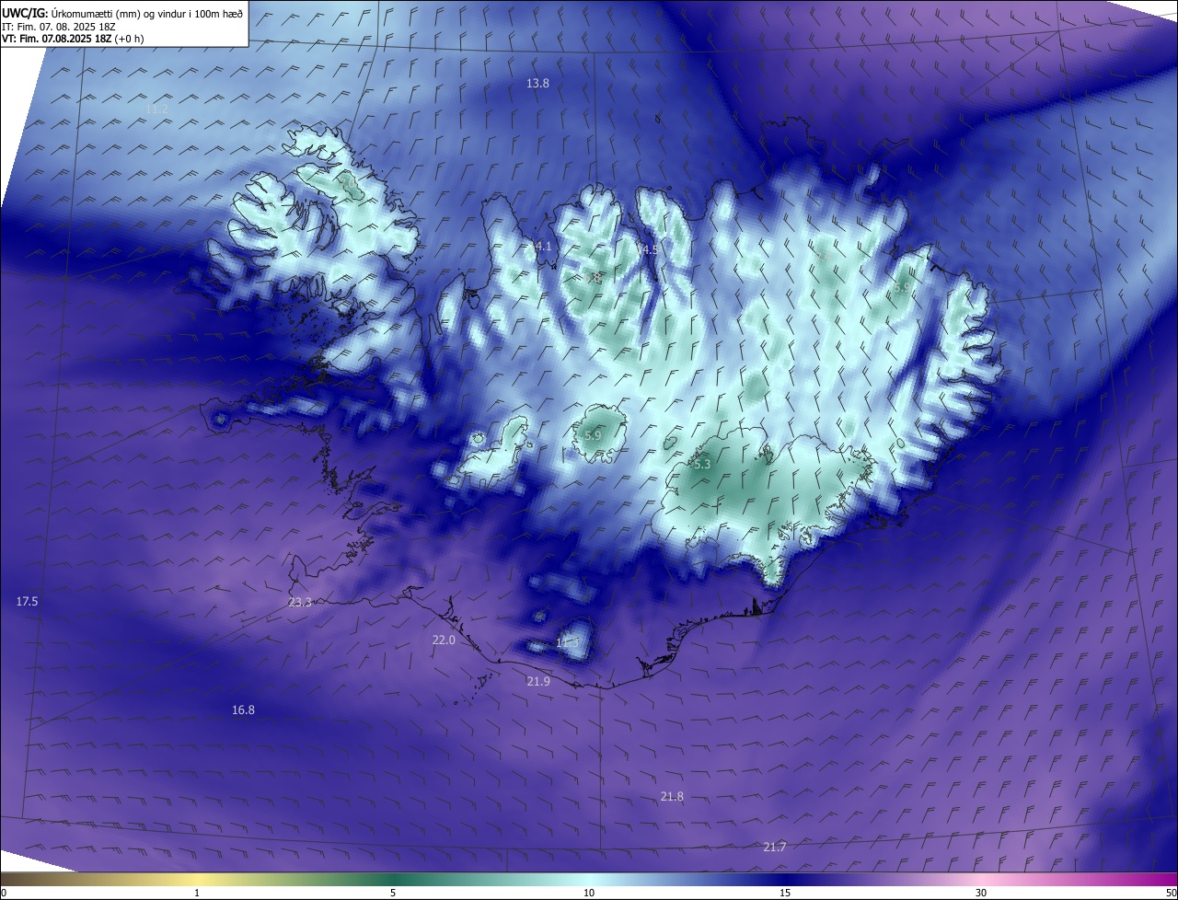Click the 10 tick on the color scale

click(x=589, y=893)
